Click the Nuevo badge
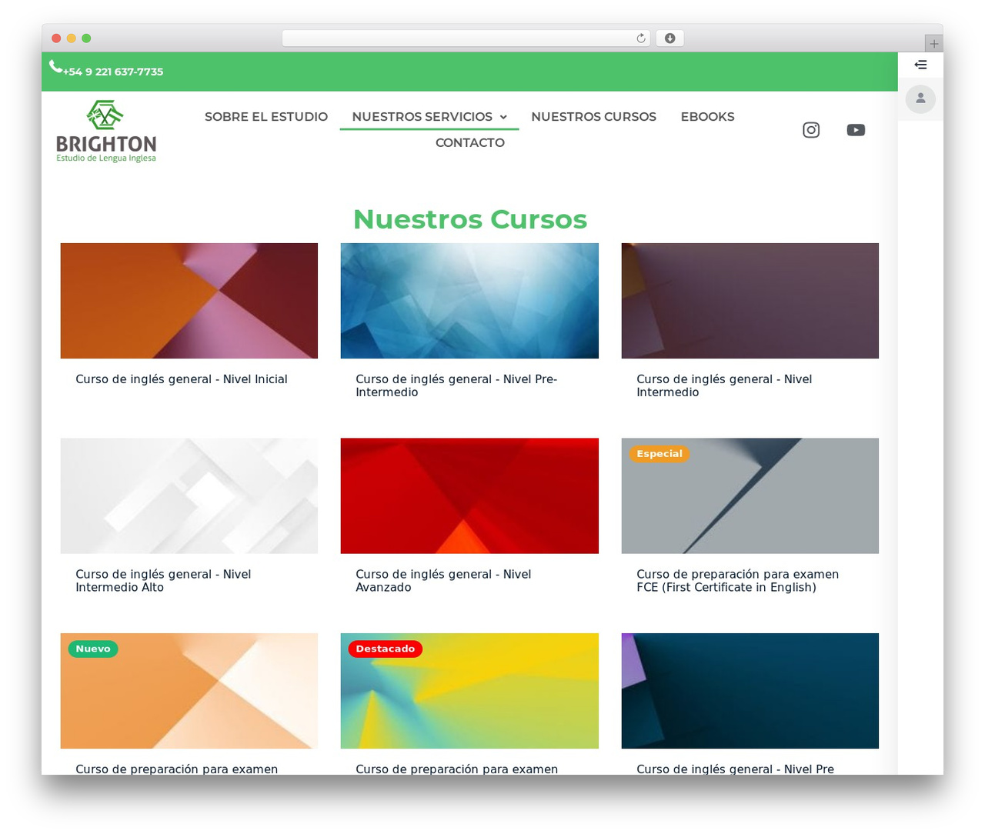985x834 pixels. (93, 649)
